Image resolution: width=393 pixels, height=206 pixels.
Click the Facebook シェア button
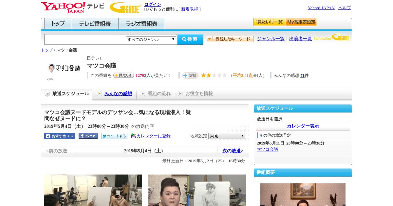88,136
